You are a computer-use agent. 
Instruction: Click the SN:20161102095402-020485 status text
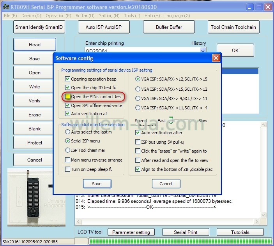[x=30, y=242]
